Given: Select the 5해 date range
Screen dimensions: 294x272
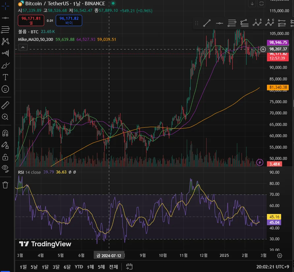Looking at the screenshot, I should point(101,267).
